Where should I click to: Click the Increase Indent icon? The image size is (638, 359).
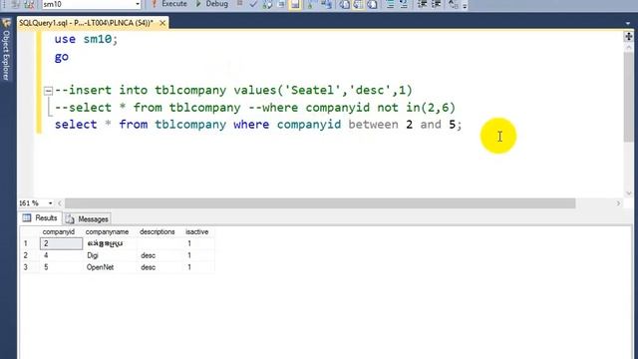tap(436, 4)
